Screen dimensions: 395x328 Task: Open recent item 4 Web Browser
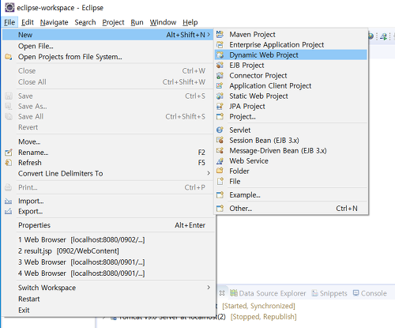[x=109, y=273]
